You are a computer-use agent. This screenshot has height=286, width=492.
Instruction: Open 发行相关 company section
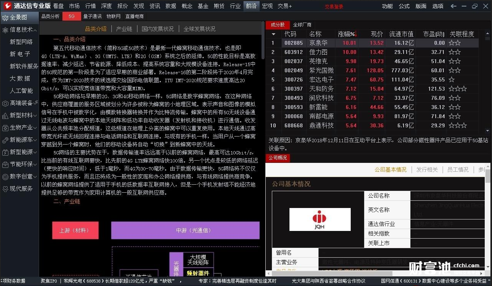click(x=427, y=170)
